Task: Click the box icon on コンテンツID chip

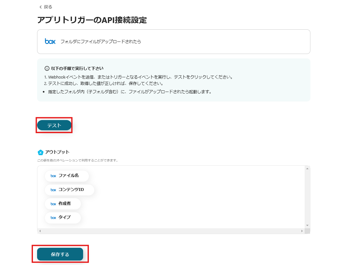Action: coord(53,190)
